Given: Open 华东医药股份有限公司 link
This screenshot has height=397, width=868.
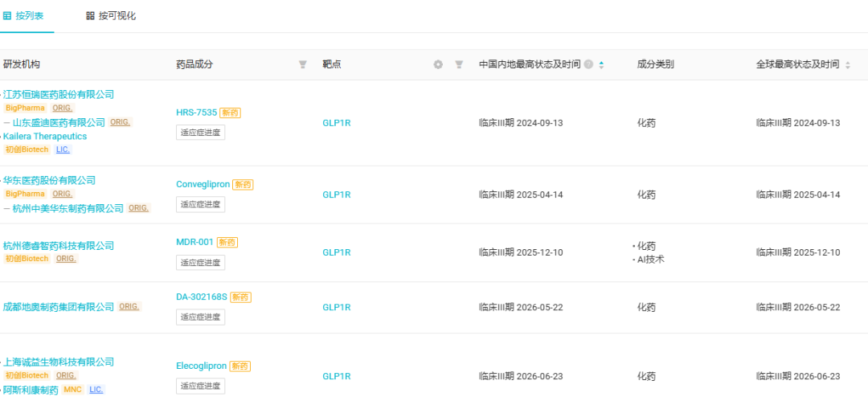Looking at the screenshot, I should pos(49,181).
